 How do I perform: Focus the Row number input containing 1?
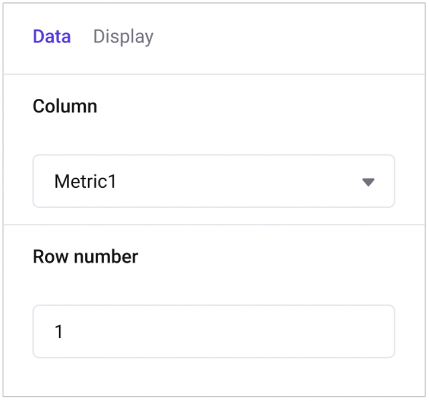[213, 331]
